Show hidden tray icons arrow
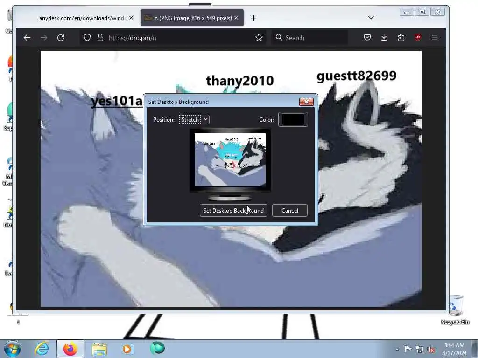 397,350
